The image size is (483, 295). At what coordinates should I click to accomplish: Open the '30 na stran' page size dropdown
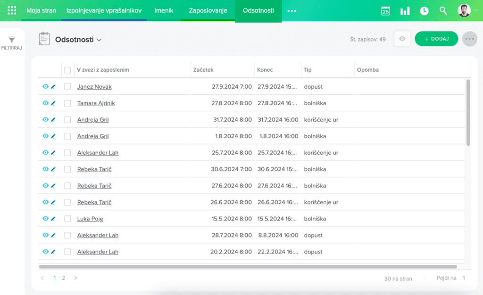pyautogui.click(x=405, y=278)
